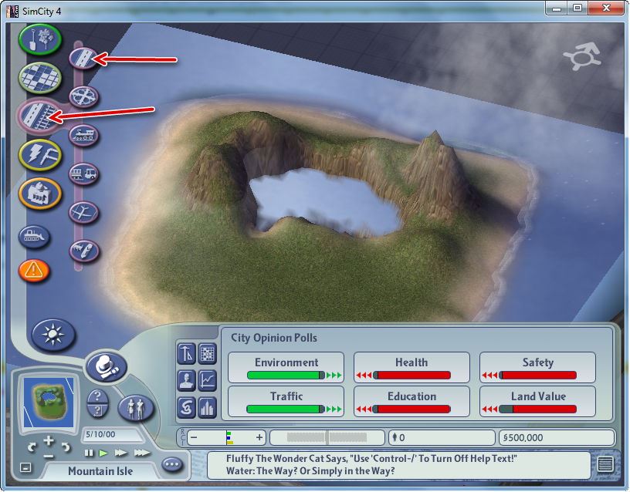The height and width of the screenshot is (492, 630).
Task: Choose the highway interchange tool
Action: (83, 96)
